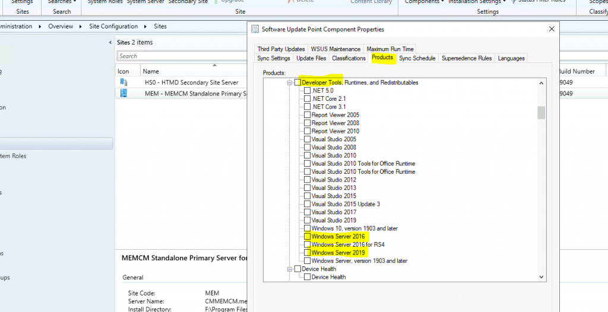This screenshot has height=312, width=608.
Task: Select the HS0 - HTMD Secondary Site Server row
Action: (x=182, y=82)
